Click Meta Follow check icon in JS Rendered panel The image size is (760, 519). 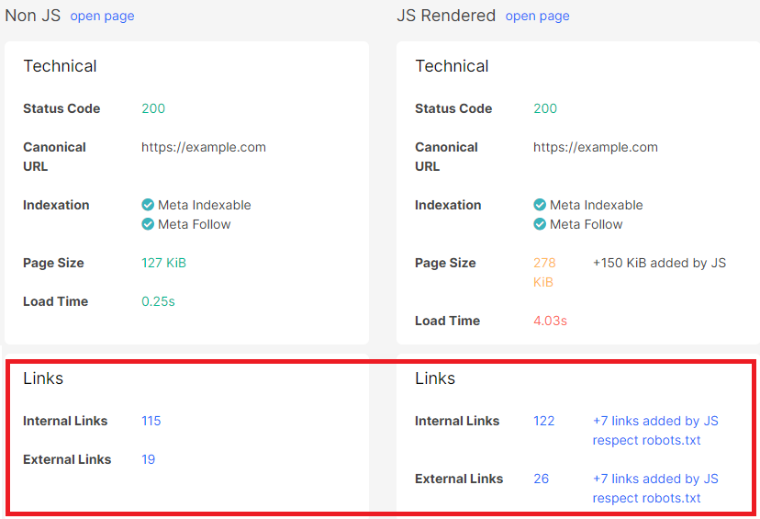540,224
